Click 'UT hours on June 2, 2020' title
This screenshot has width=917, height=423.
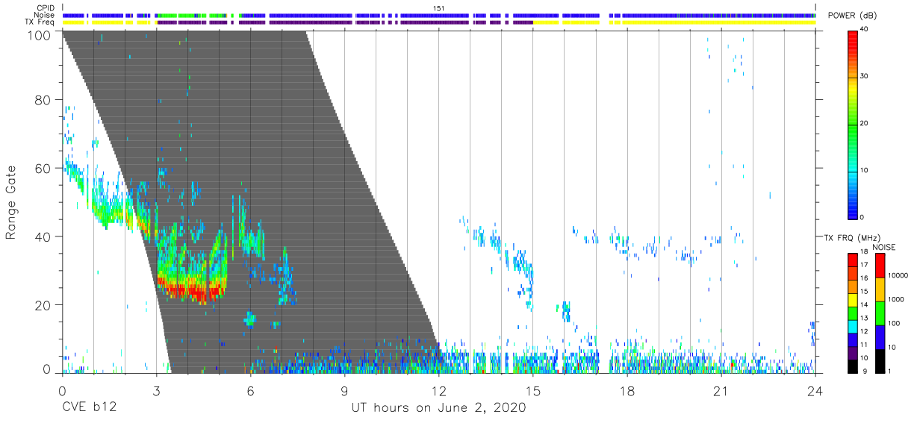coord(438,408)
